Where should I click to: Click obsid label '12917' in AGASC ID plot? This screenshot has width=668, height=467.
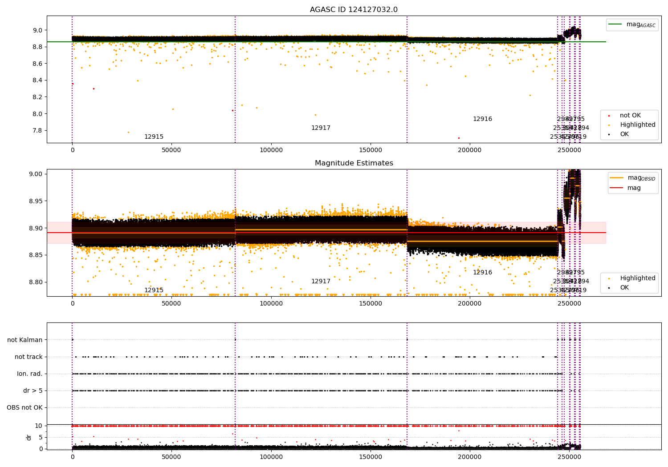click(321, 128)
